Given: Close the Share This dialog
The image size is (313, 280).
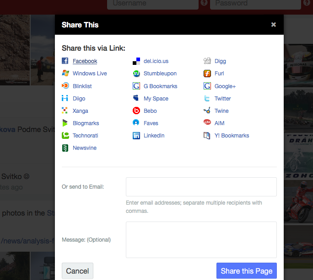Looking at the screenshot, I should click(274, 25).
